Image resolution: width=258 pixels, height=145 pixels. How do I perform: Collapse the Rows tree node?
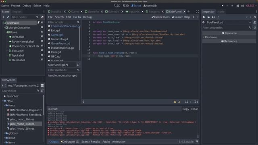[6, 32]
